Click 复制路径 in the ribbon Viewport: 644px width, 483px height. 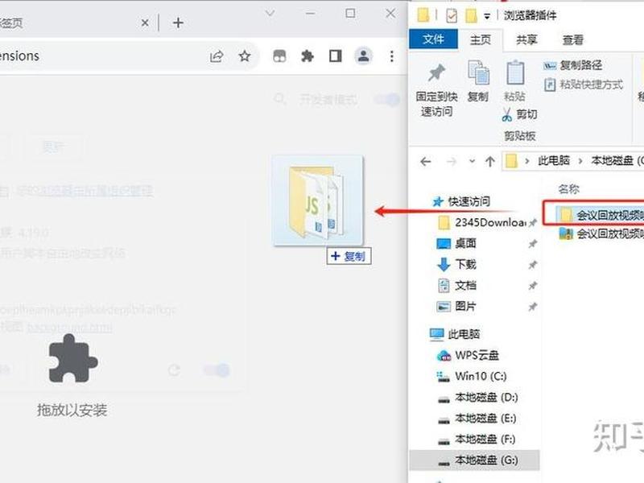point(572,65)
